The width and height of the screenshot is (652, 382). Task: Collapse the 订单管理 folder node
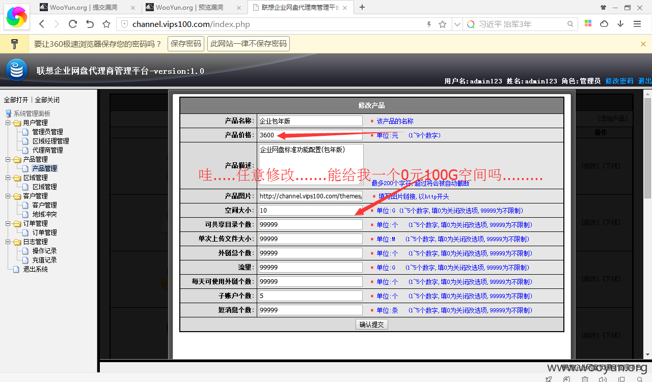pyautogui.click(x=8, y=223)
